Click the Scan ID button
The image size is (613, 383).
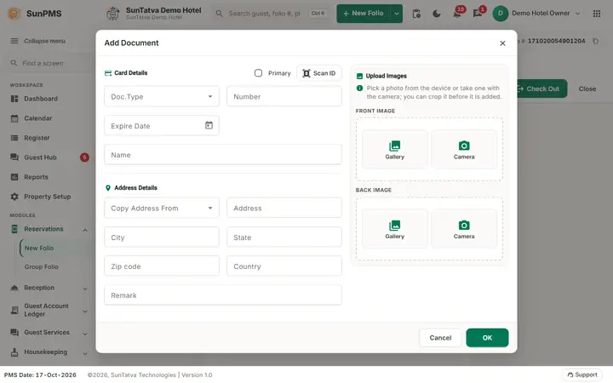[319, 73]
